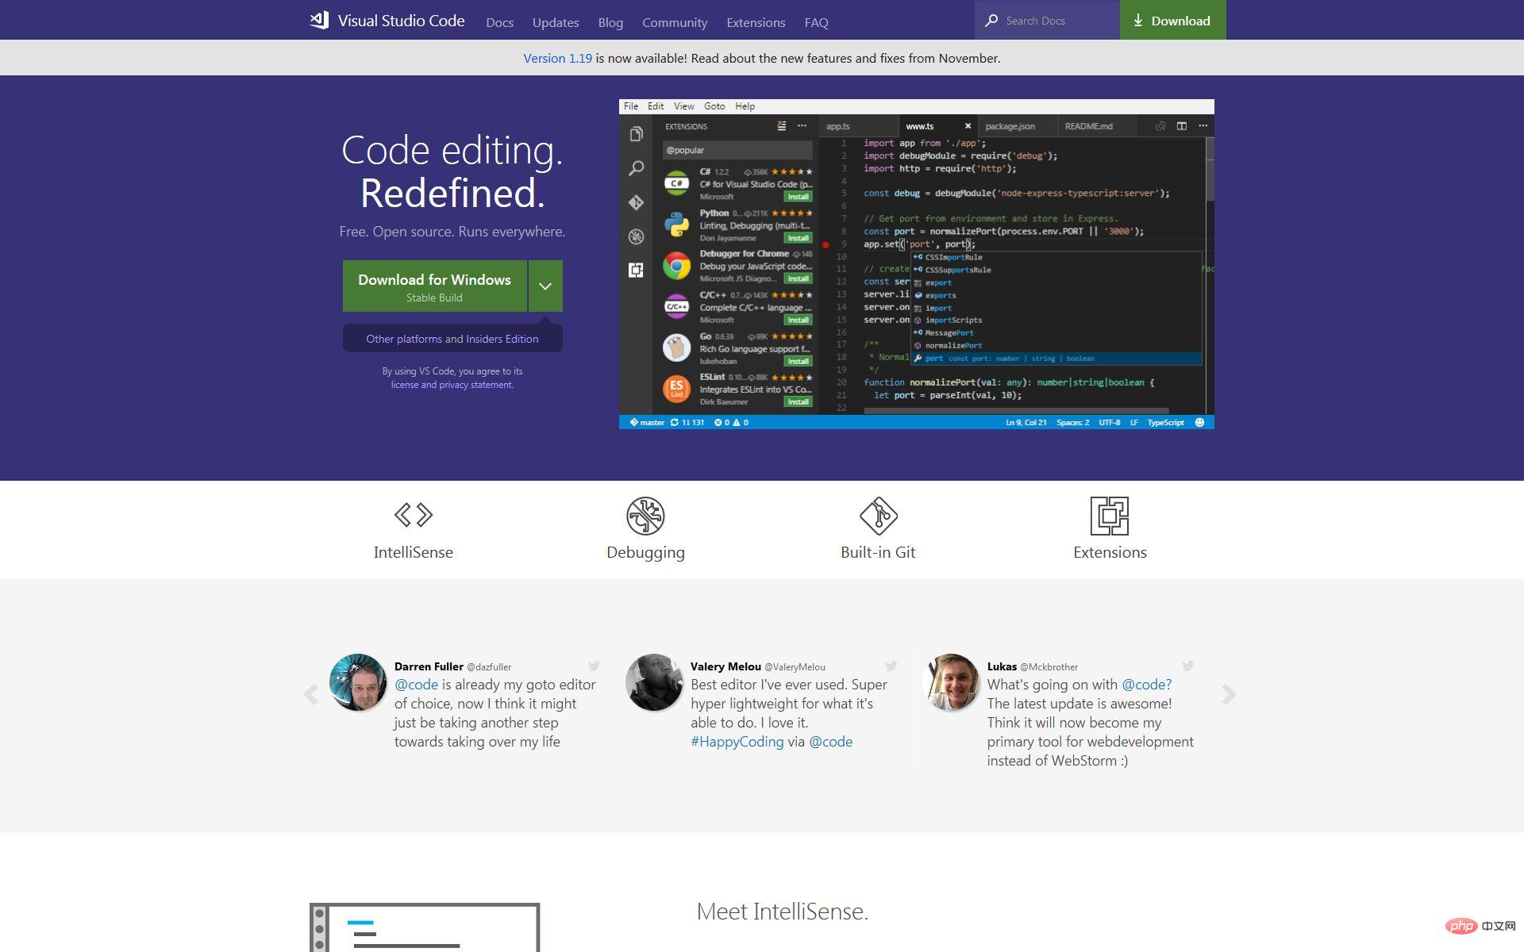Expand the download options dropdown arrow
This screenshot has width=1524, height=952.
pyautogui.click(x=545, y=286)
